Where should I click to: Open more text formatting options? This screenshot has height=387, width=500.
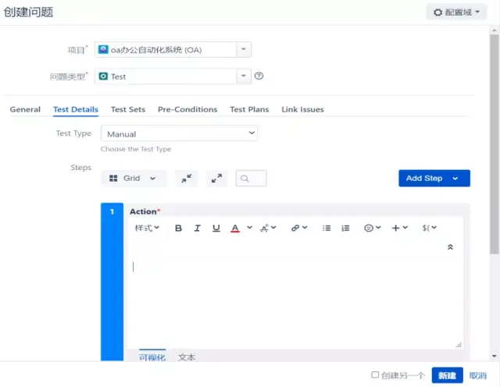[x=268, y=228]
